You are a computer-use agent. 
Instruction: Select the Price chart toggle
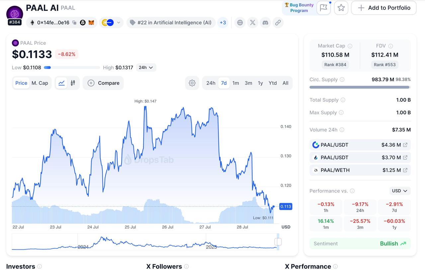pyautogui.click(x=21, y=83)
